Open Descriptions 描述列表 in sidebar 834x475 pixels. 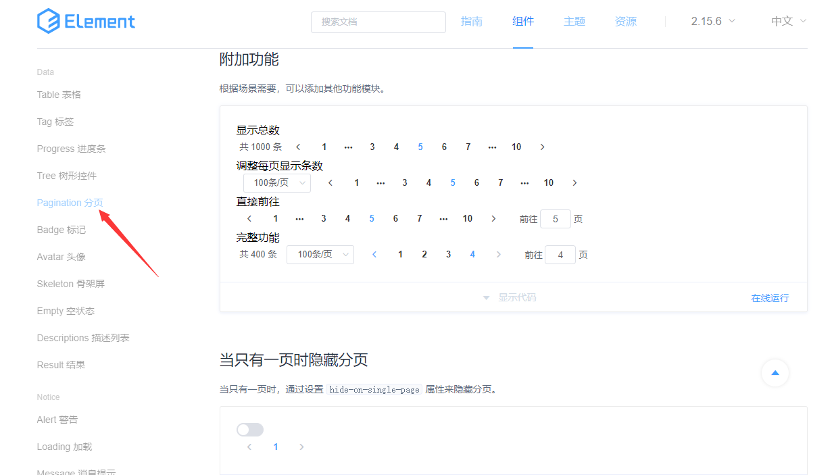83,338
